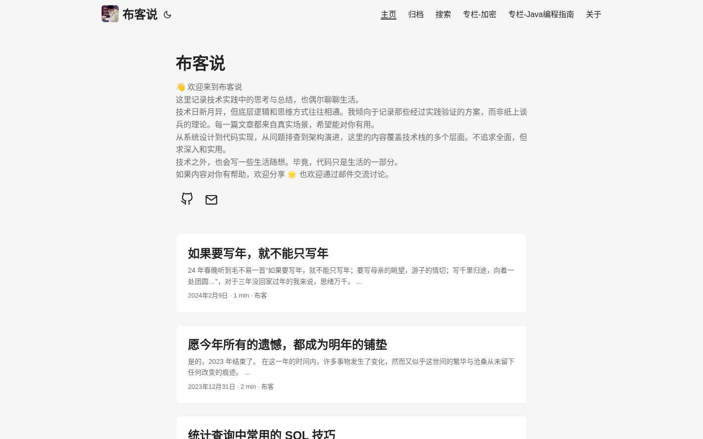
Task: Open the 专栏-加密 column
Action: click(479, 15)
